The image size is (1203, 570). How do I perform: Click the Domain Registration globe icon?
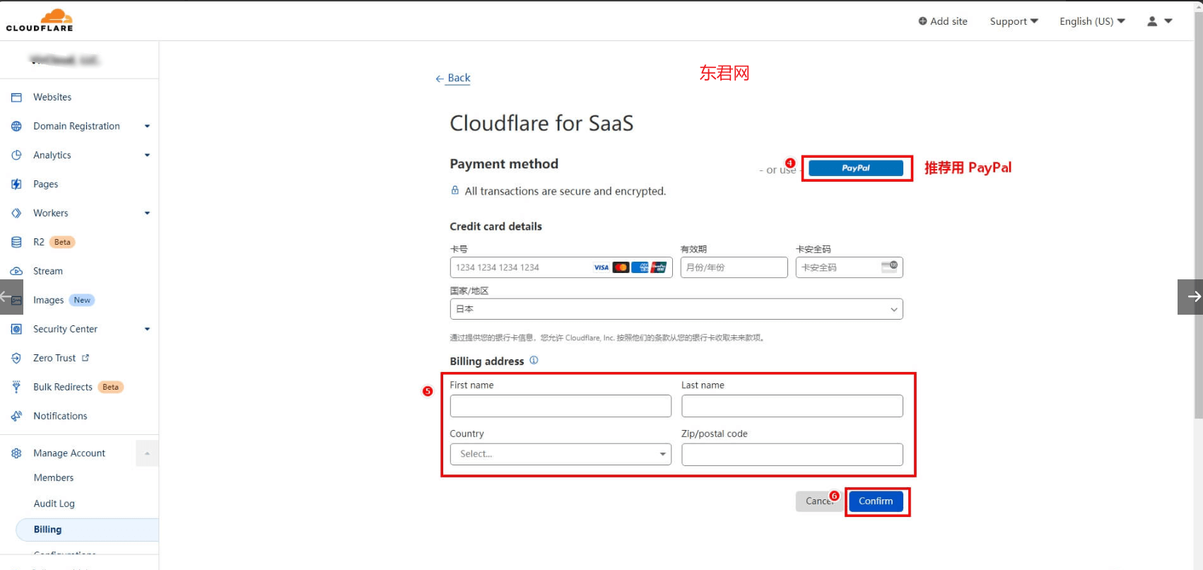(x=16, y=126)
